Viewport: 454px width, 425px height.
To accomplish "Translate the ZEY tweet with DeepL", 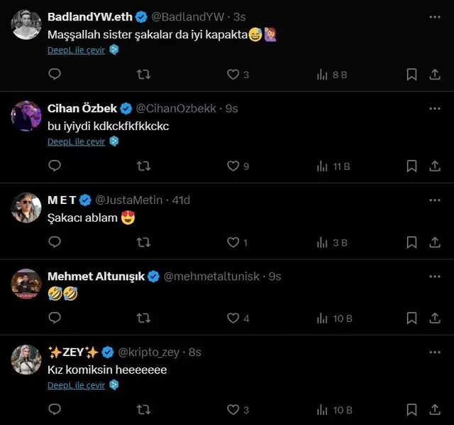I will click(x=77, y=385).
